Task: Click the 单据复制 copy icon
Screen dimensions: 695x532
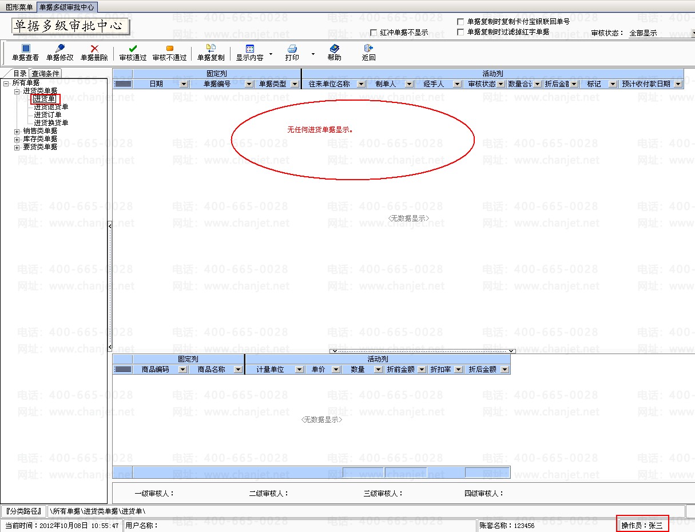Action: coord(211,49)
